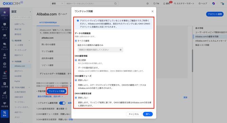The image size is (227, 123).
Task: Select すべての顧客 radio option
Action: click(76, 41)
